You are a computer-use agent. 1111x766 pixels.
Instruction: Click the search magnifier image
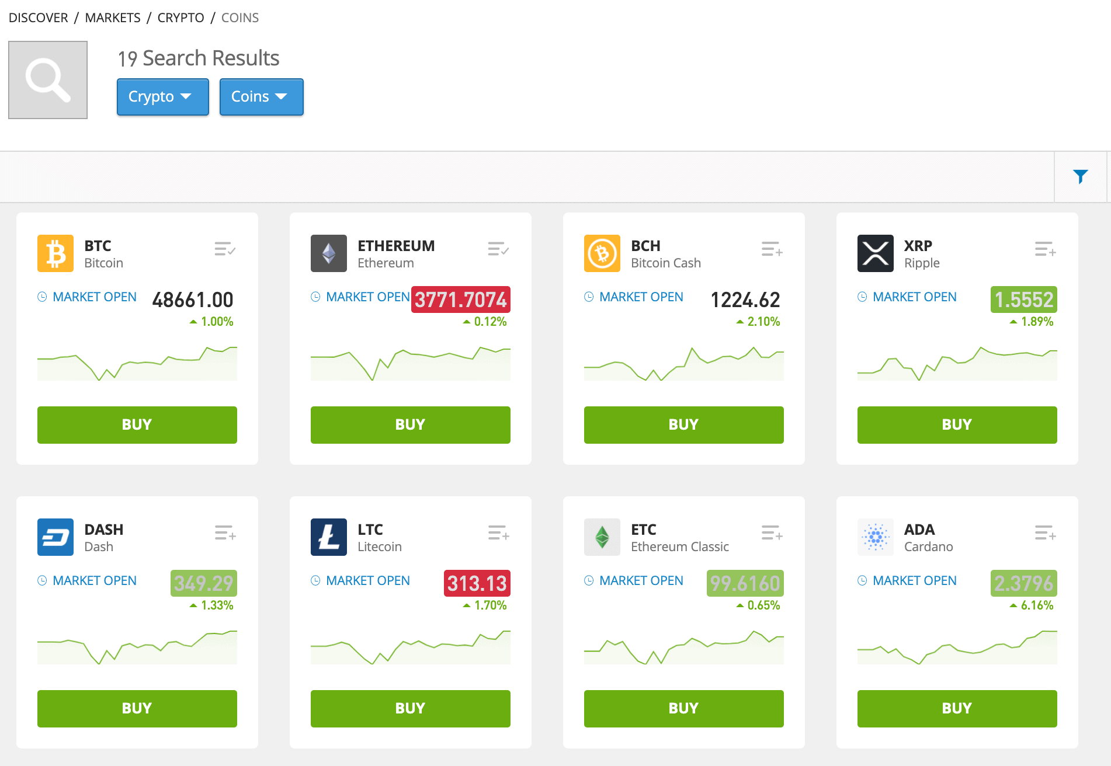48,80
